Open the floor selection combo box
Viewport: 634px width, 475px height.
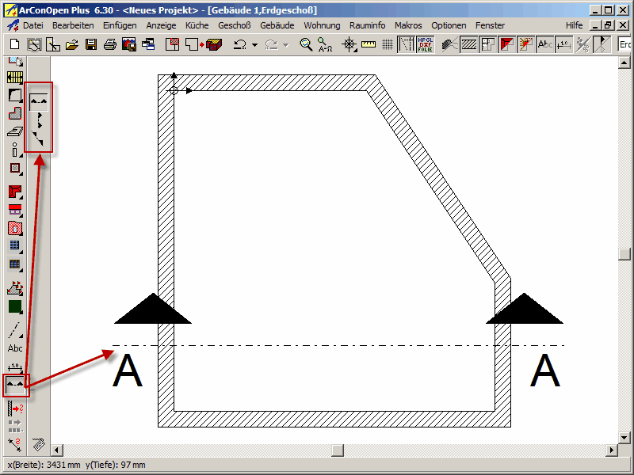624,44
